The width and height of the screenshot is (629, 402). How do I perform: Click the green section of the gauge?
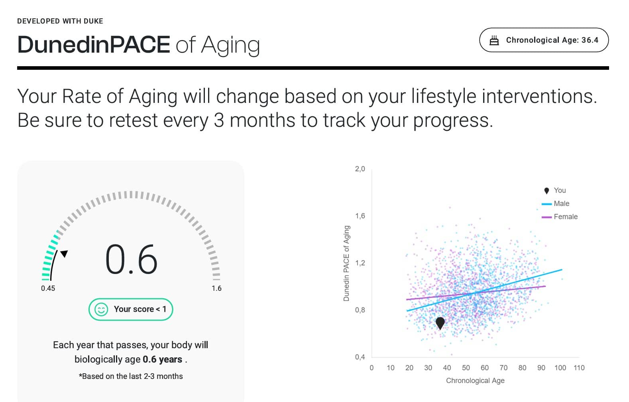(49, 257)
